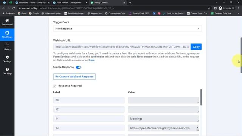Click the label field 20
Viewport: 242px width, 136px height.
coord(89,100)
